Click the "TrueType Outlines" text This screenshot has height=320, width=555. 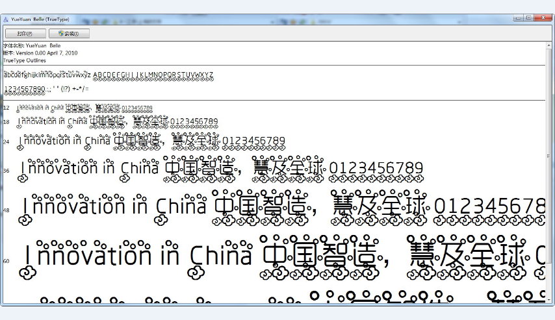tap(25, 60)
